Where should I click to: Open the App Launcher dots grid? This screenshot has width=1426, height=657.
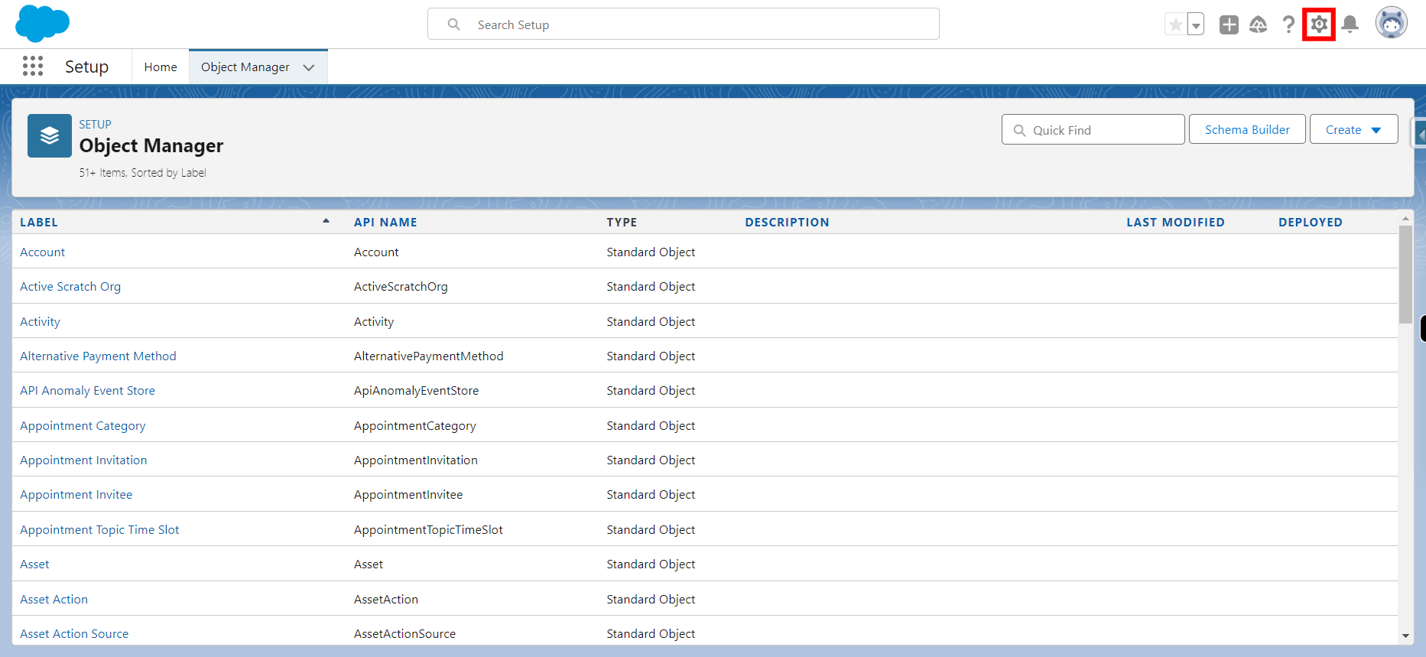point(33,67)
